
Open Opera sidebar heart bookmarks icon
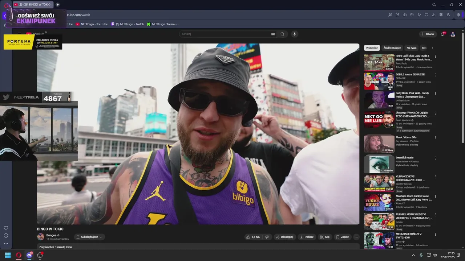(x=6, y=228)
